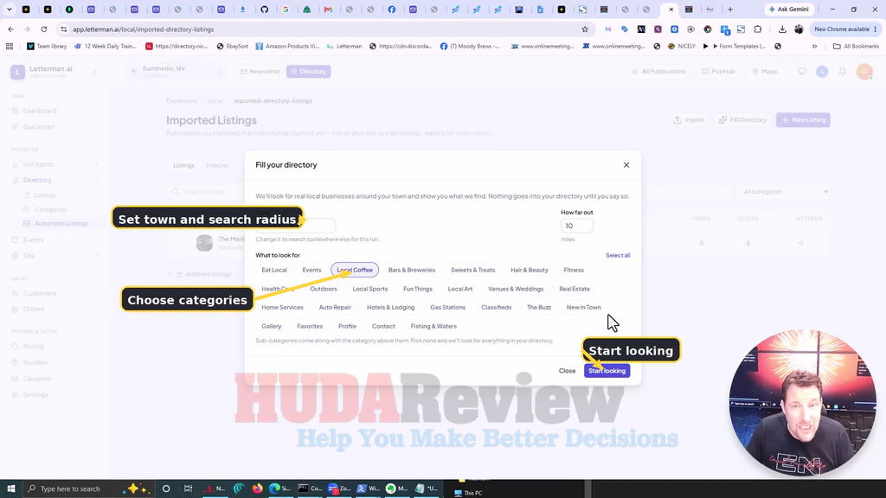Click Select all categories link

pyautogui.click(x=618, y=255)
